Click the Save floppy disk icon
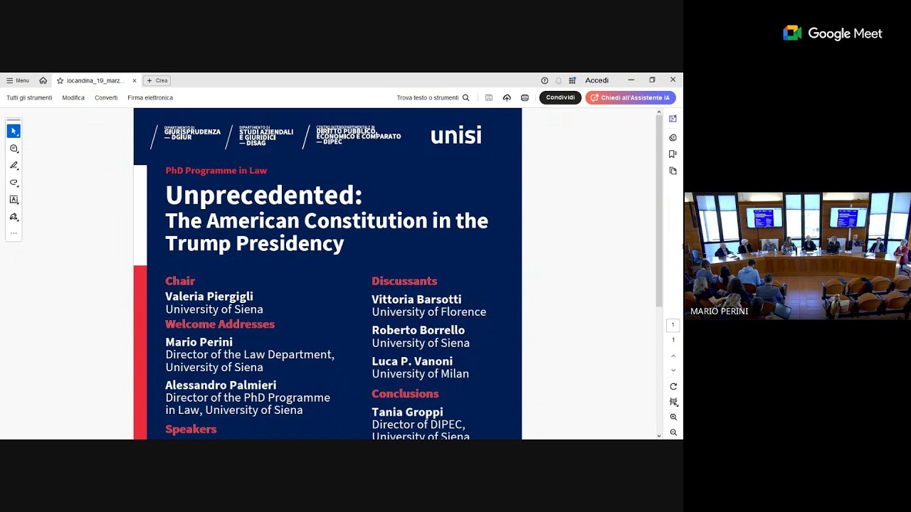This screenshot has width=911, height=512. tap(489, 97)
